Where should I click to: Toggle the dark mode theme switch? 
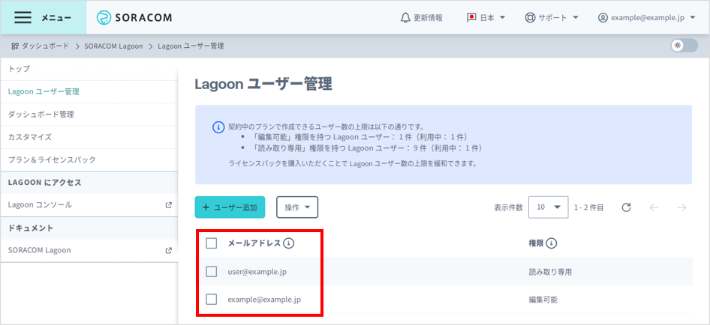point(684,46)
